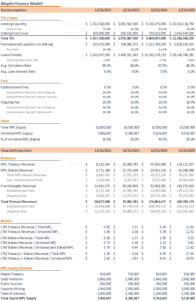Select the Ongoing Fee row label
Image resolution: width=196 pixels, height=301 pixels.
[x=10, y=102]
